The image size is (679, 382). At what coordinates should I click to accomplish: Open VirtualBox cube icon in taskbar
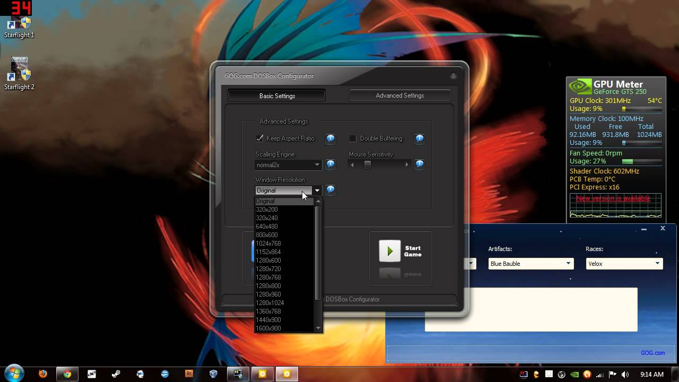[213, 374]
